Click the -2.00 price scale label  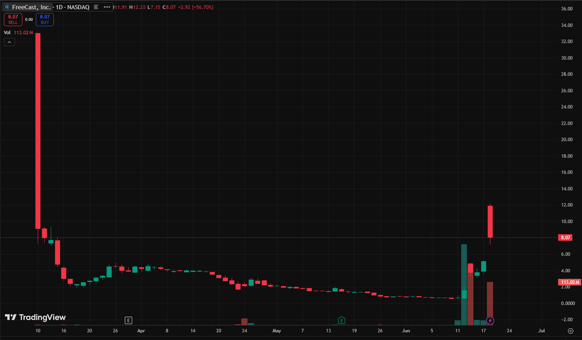[567, 320]
